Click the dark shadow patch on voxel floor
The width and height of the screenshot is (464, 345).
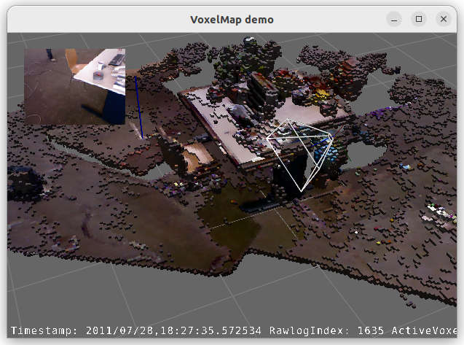(240, 219)
